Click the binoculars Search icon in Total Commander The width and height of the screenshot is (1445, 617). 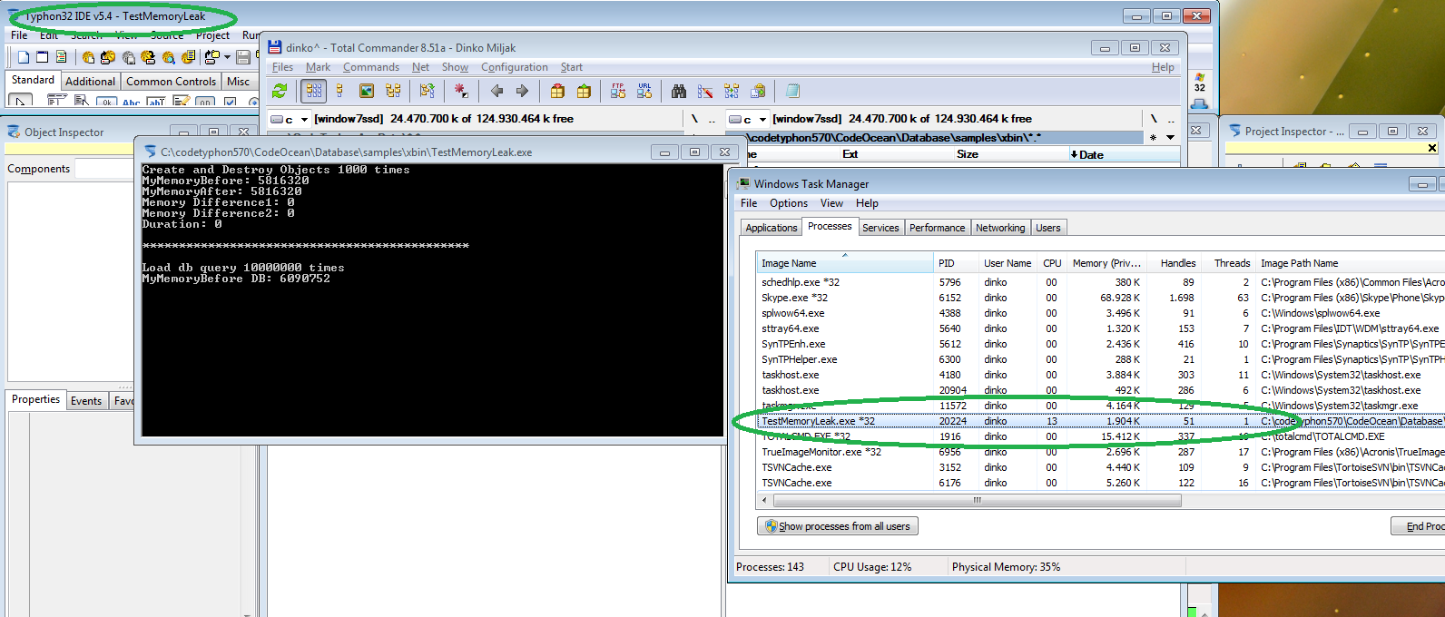coord(679,91)
